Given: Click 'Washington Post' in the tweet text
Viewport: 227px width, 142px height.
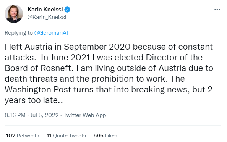Looking at the screenshot, I should (38, 89).
